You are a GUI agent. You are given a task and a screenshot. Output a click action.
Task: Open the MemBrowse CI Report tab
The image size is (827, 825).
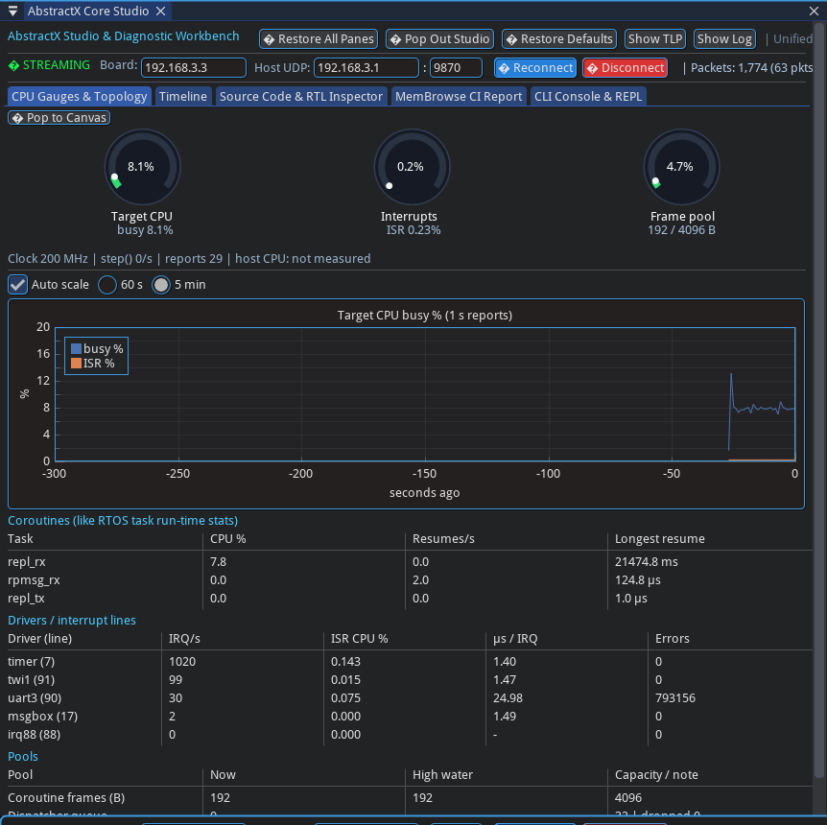pos(459,97)
